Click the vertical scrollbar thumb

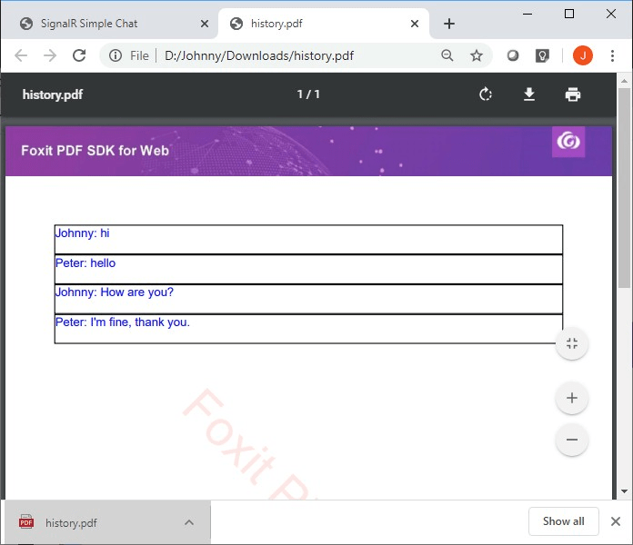click(x=625, y=187)
